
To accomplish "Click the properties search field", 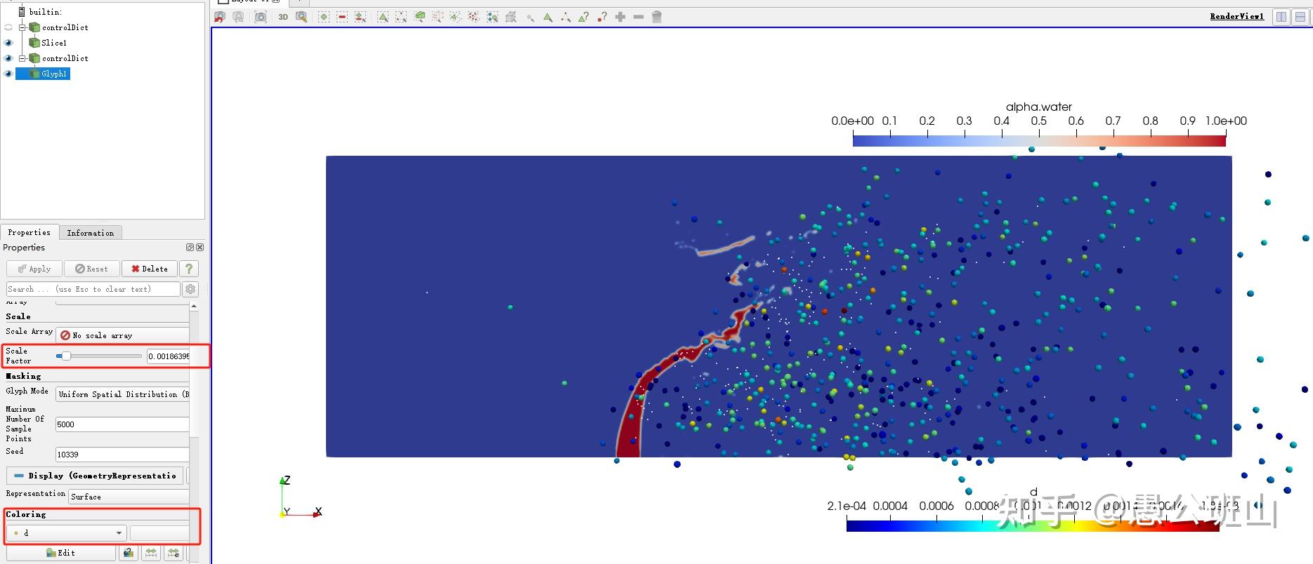I will 93,289.
